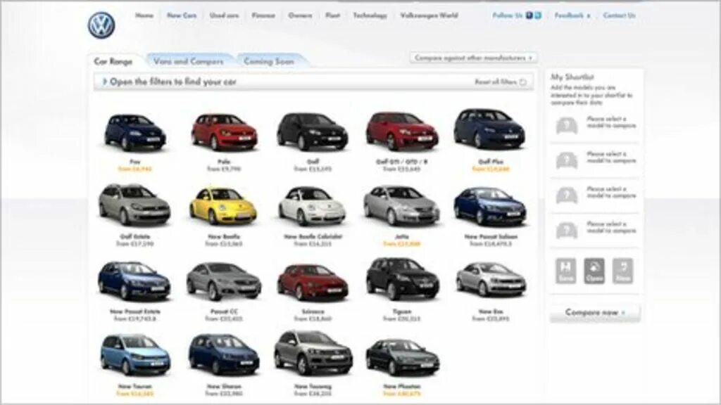The width and height of the screenshot is (721, 405).
Task: Click the Tiguan model name label
Action: pos(401,311)
